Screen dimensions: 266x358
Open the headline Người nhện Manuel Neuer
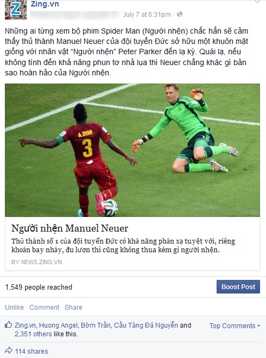click(x=69, y=228)
